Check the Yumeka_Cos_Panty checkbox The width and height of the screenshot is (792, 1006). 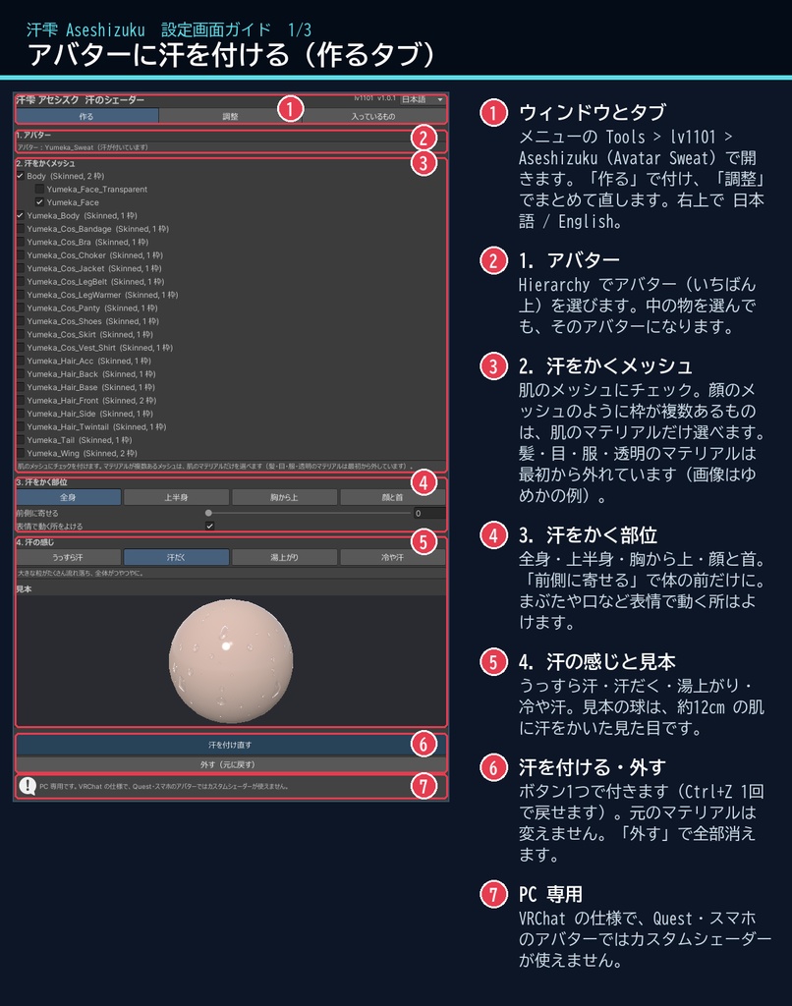[x=21, y=307]
